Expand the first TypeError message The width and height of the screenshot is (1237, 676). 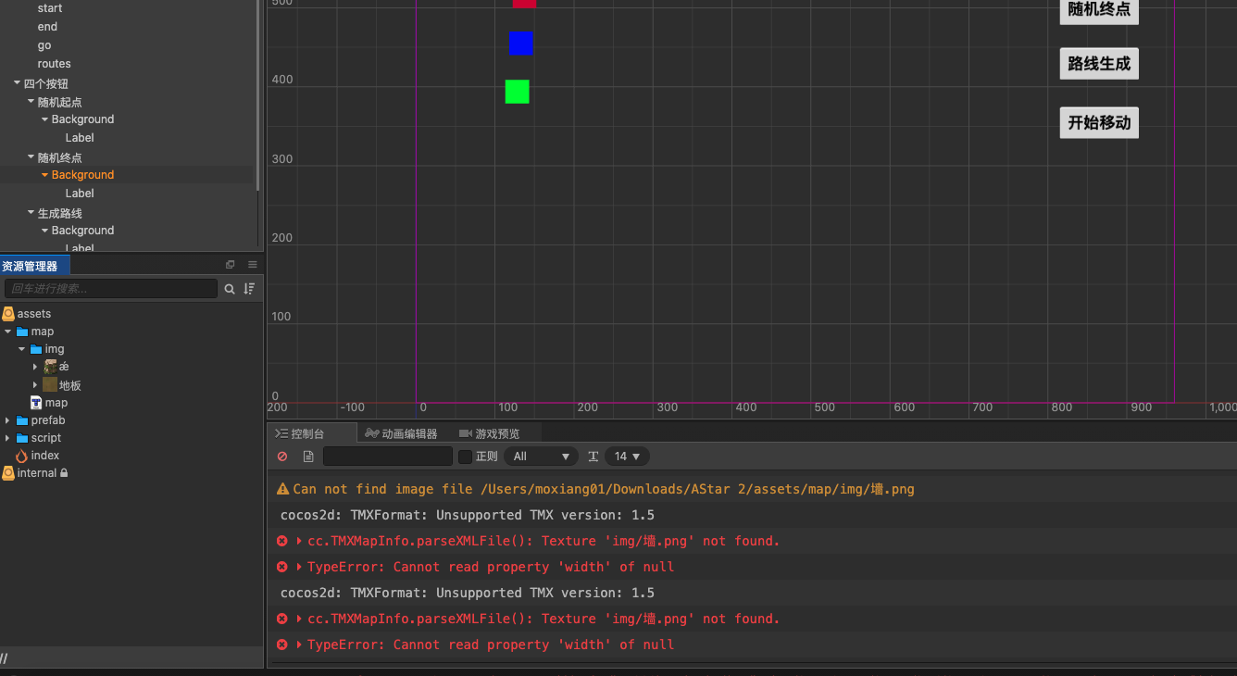[x=299, y=567]
